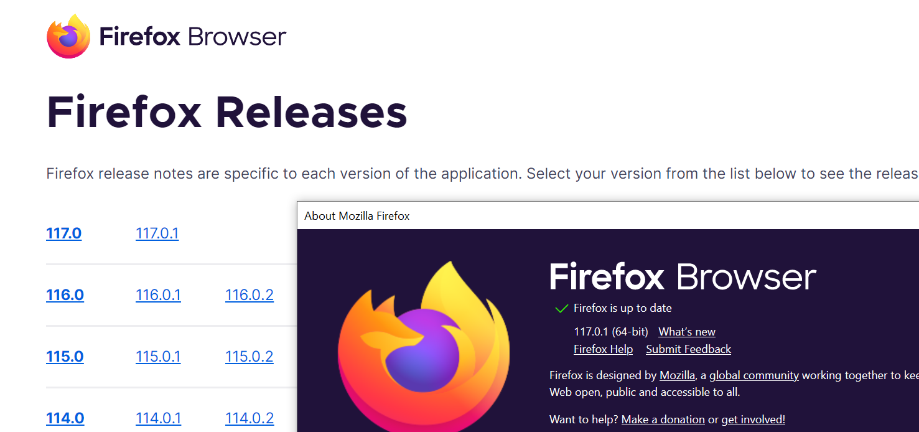Go to the 115.0.2 release link

(x=249, y=357)
